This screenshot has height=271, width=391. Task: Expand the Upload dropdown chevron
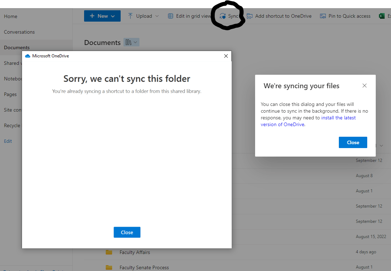pyautogui.click(x=157, y=16)
